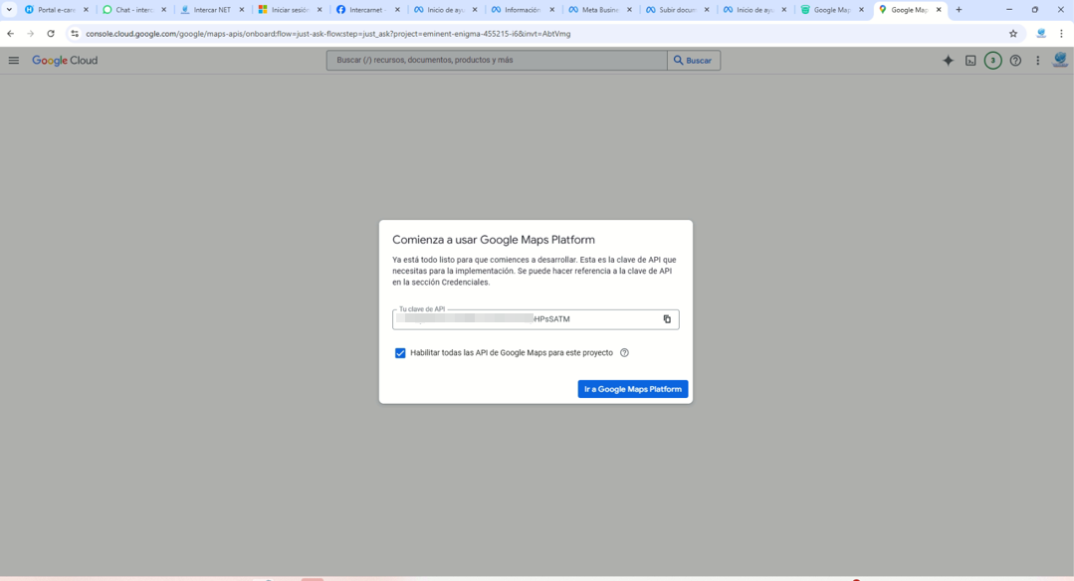Image resolution: width=1074 pixels, height=581 pixels.
Task: Open the Google Cloud navigation hamburger menu
Action: tap(14, 61)
